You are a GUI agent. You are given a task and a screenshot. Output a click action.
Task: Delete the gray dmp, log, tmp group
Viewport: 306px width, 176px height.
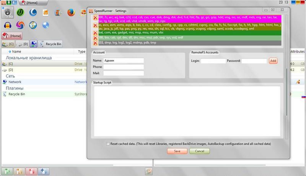(95, 43)
